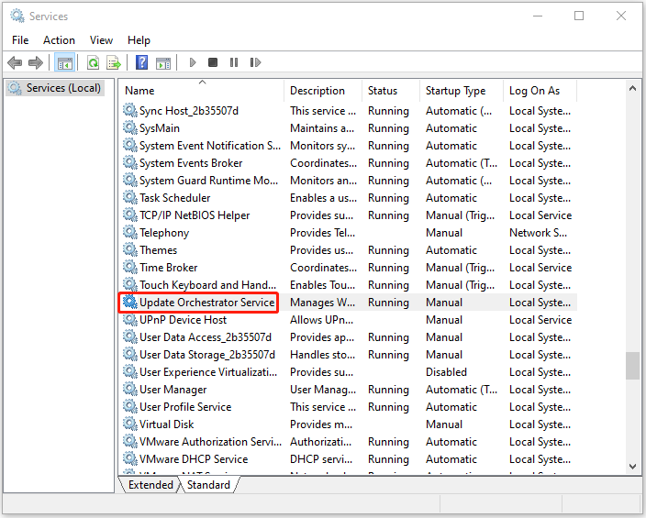Select the User Experience Virtualizati... service name
646x518 pixels.
[x=208, y=372]
